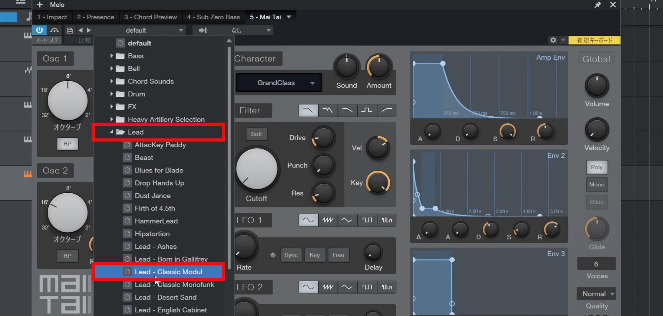Screen dimensions: 663x316
Task: Expand the Bass preset folder
Action: point(112,56)
